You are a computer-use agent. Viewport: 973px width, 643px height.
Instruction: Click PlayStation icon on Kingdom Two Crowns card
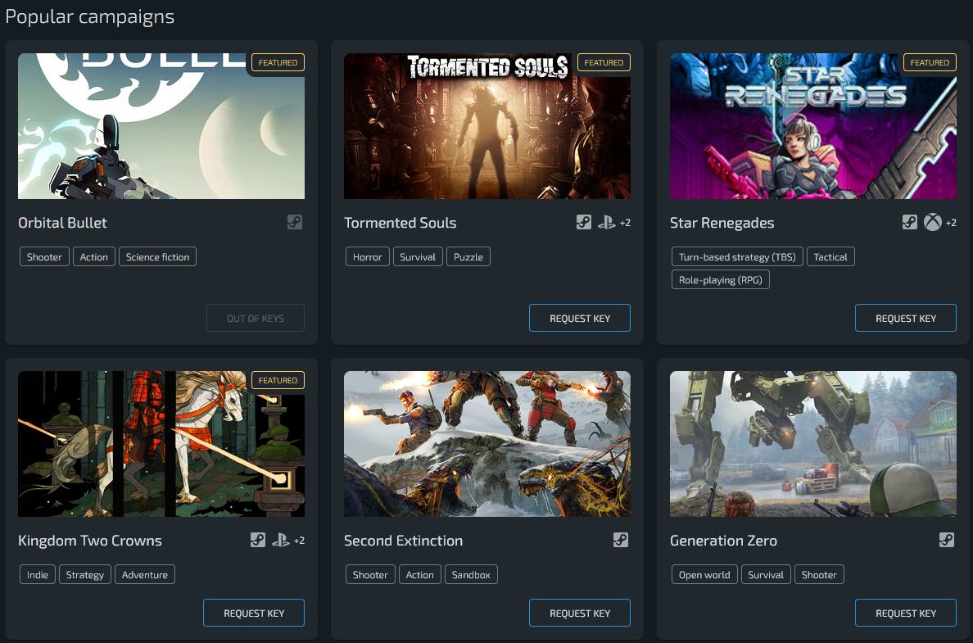(280, 540)
